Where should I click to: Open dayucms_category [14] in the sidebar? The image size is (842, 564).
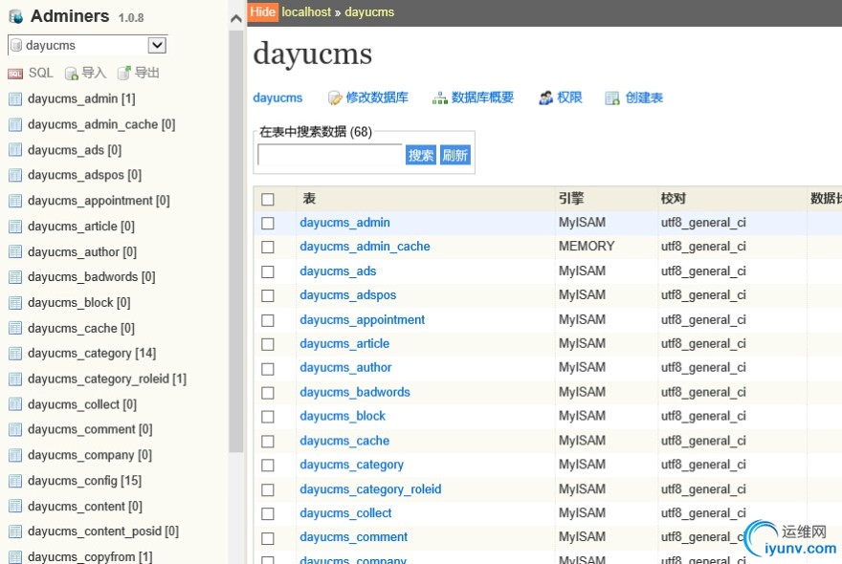(x=92, y=354)
